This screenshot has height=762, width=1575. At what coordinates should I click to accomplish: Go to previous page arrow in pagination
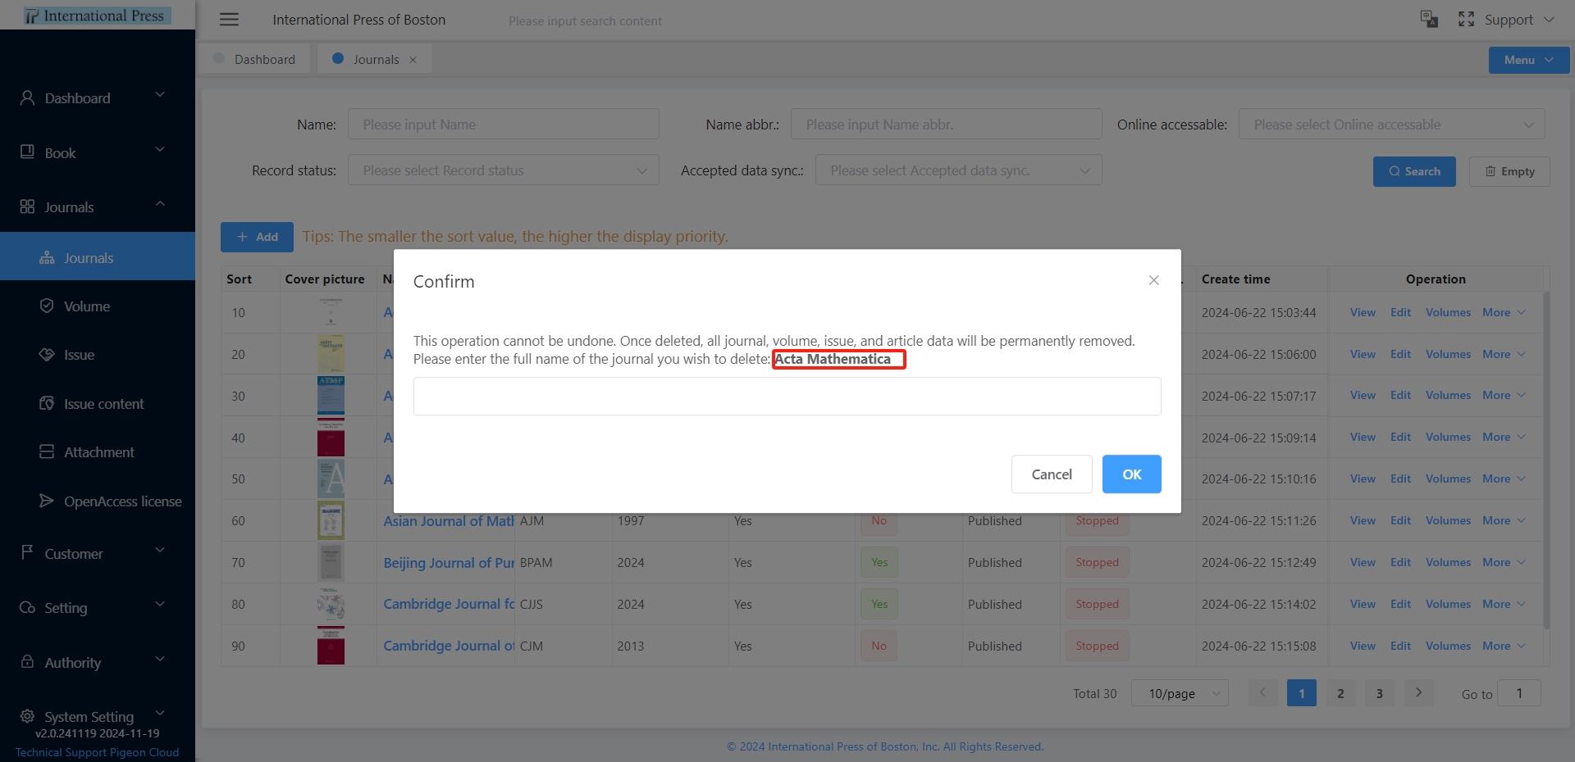pyautogui.click(x=1262, y=693)
